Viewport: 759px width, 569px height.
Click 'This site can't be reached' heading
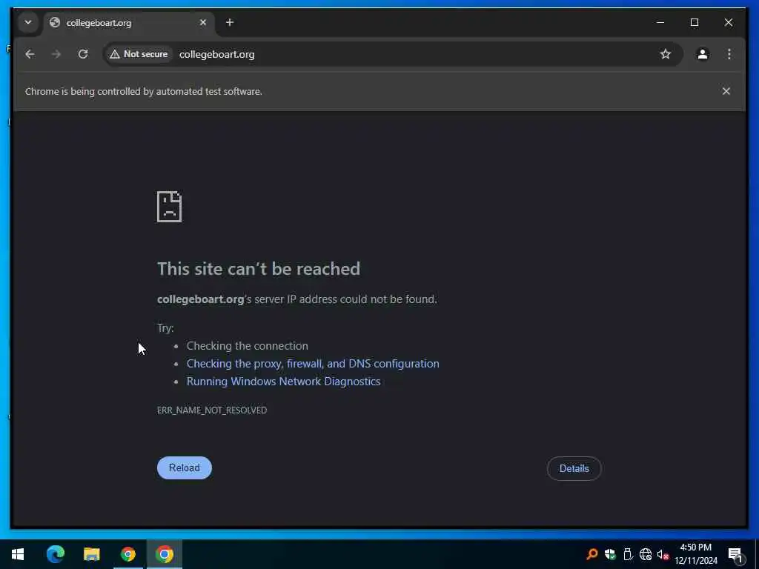pyautogui.click(x=259, y=268)
